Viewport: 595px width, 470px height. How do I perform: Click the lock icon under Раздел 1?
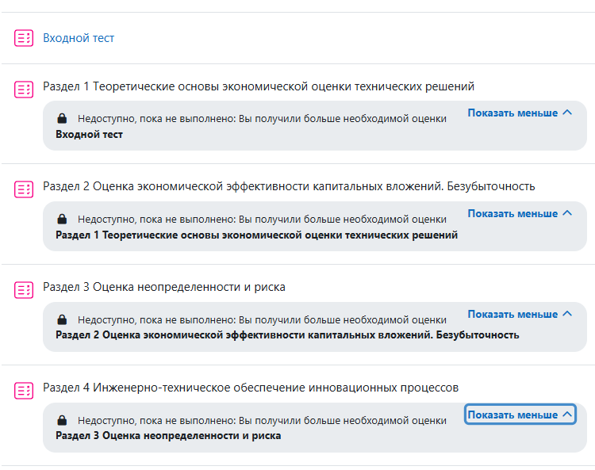pyautogui.click(x=62, y=118)
